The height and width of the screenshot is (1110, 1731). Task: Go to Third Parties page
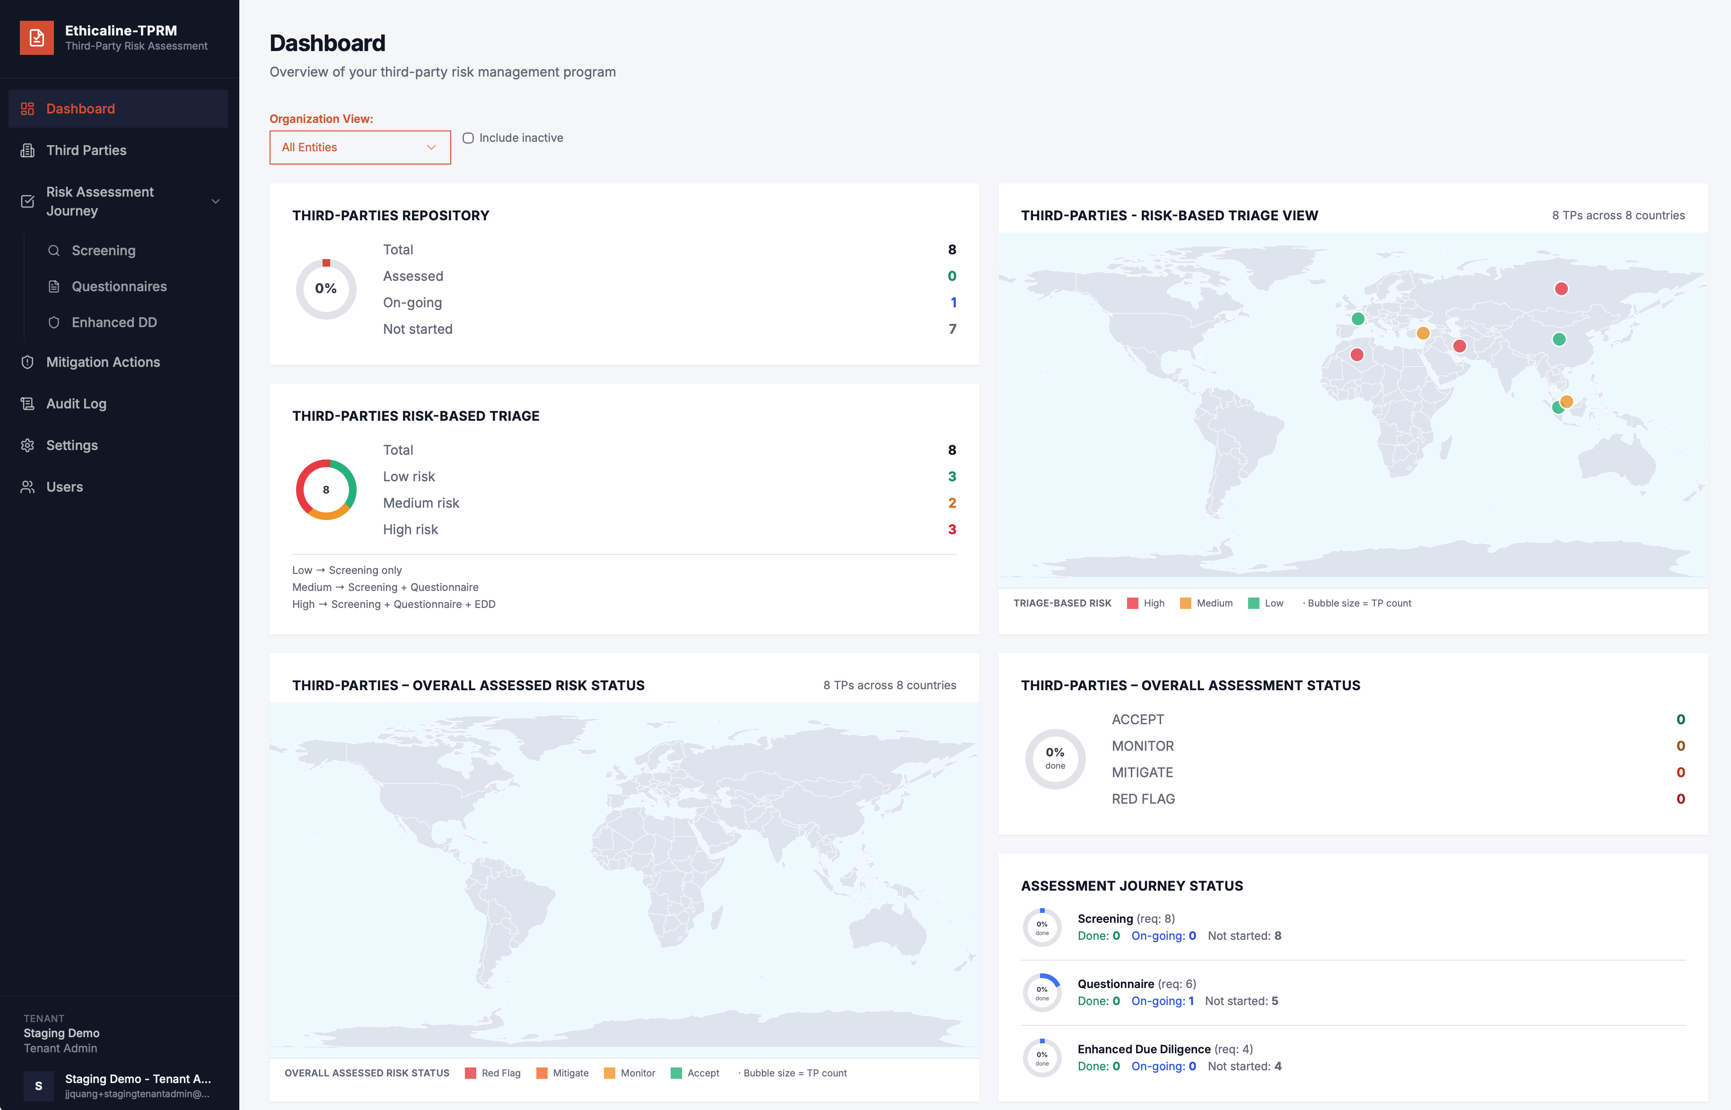pyautogui.click(x=118, y=151)
